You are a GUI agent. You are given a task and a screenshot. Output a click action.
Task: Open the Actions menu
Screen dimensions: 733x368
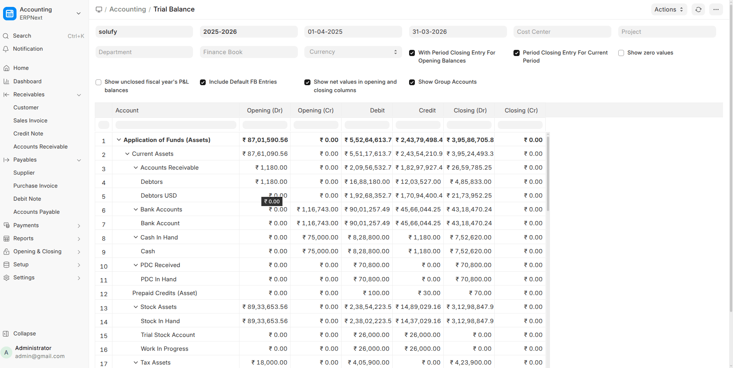[x=669, y=10]
